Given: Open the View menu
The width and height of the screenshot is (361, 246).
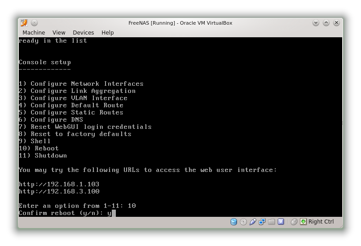Looking at the screenshot, I should point(59,32).
